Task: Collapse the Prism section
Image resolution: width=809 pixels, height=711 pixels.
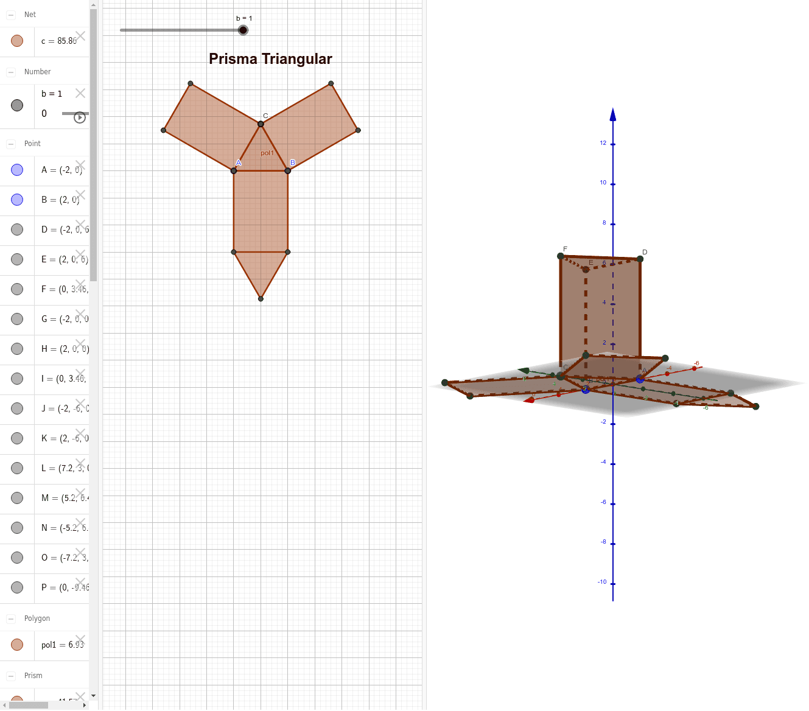Action: (10, 676)
